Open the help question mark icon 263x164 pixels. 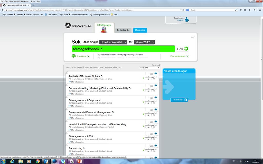pyautogui.click(x=193, y=36)
